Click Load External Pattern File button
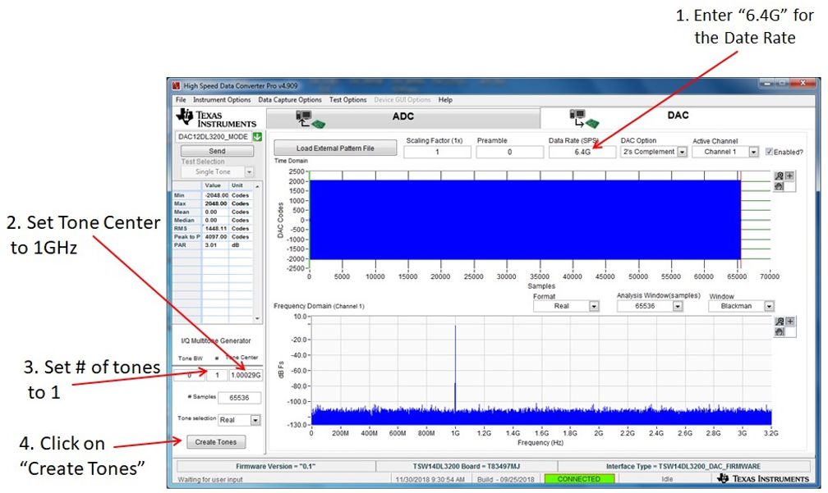The height and width of the screenshot is (493, 828). tap(335, 148)
